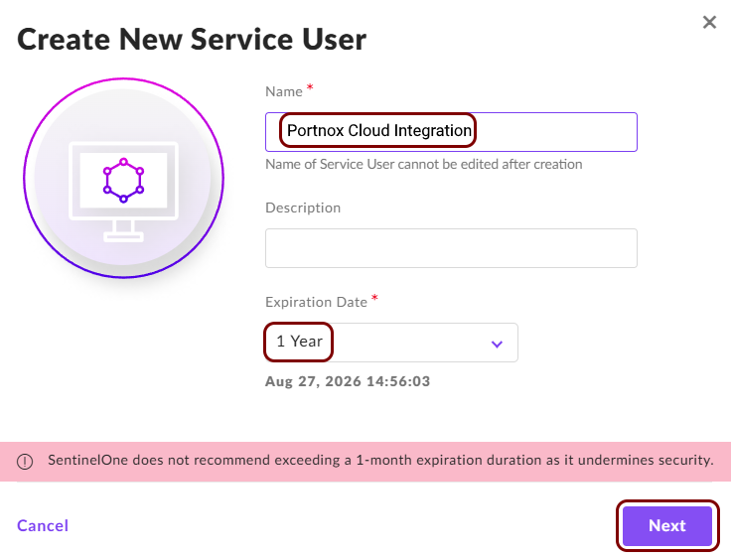Viewport: 731px width, 558px height.
Task: Click the SentinelOne 1-month warning banner text
Action: click(x=380, y=460)
